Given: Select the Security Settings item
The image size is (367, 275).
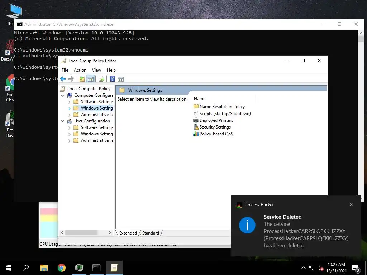Looking at the screenshot, I should coord(212,127).
